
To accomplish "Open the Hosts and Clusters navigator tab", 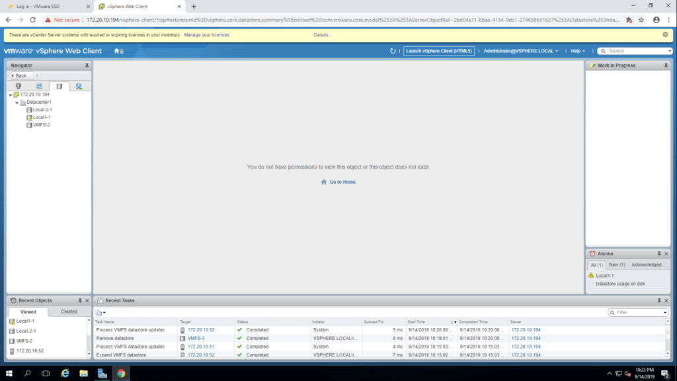I will click(x=19, y=86).
